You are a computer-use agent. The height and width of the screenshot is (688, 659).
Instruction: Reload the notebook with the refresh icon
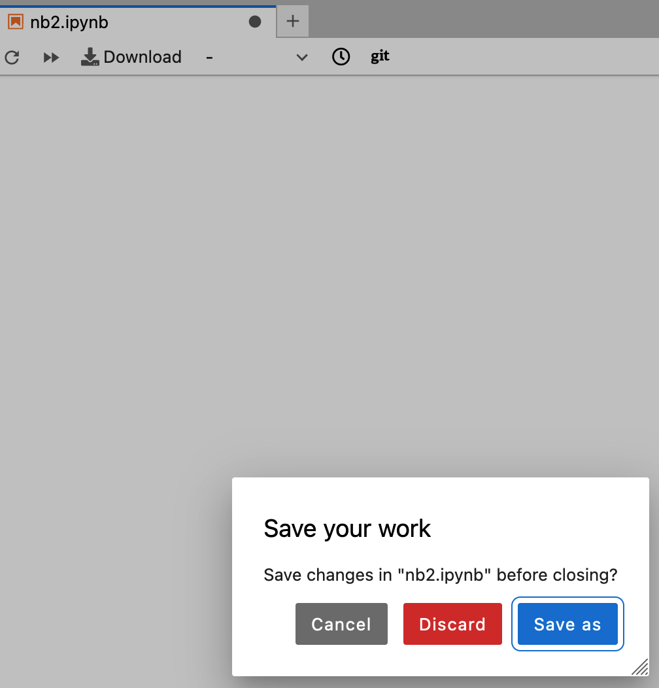[x=12, y=58]
